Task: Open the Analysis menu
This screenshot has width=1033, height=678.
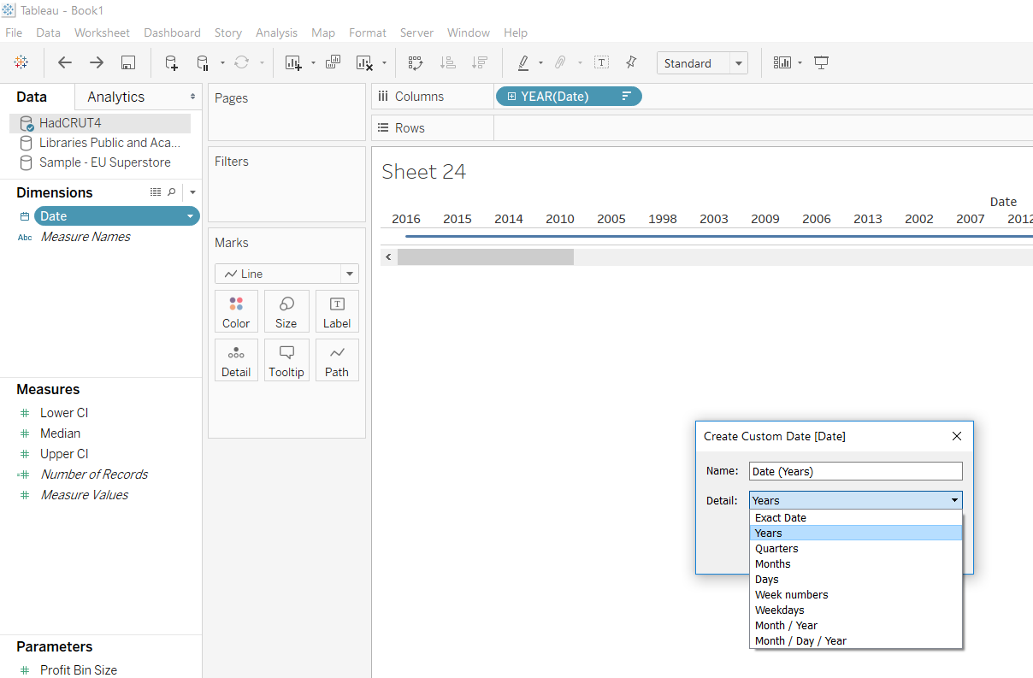Action: tap(276, 32)
